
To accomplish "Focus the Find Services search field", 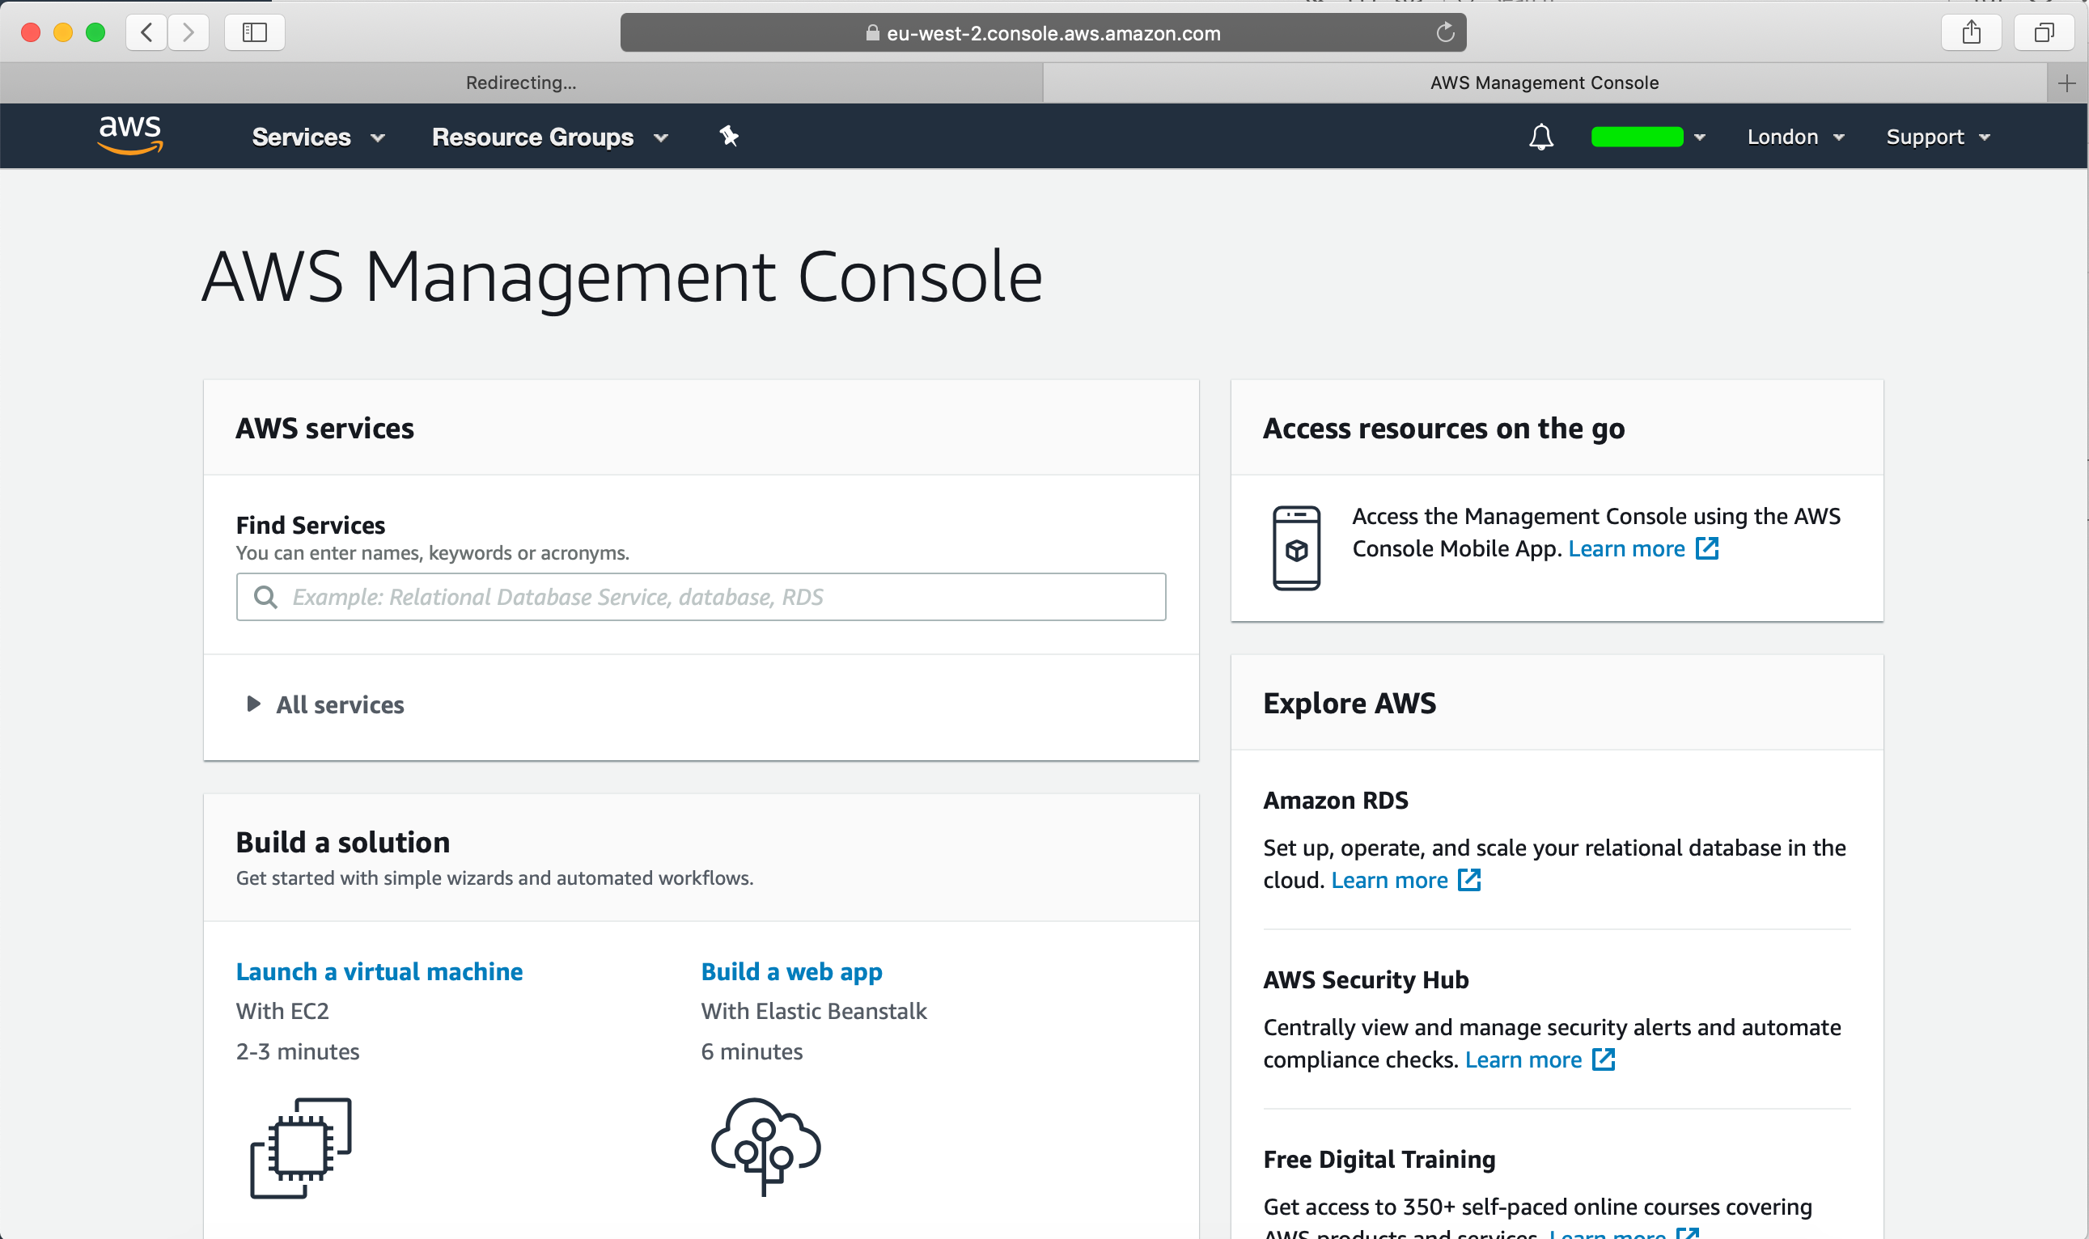I will [x=701, y=597].
